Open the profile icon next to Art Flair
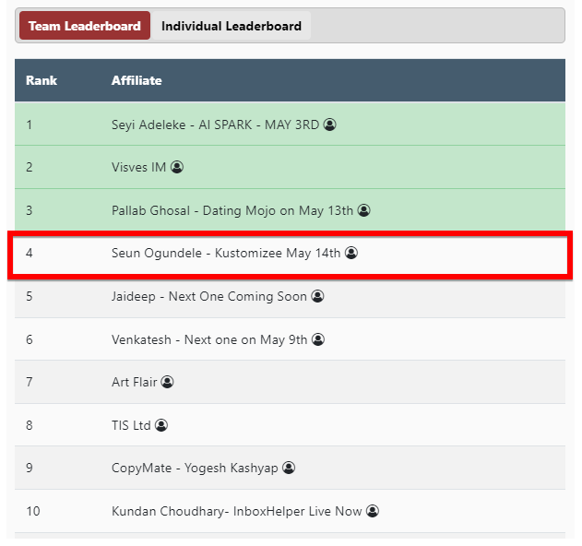The width and height of the screenshot is (582, 546). coord(167,382)
